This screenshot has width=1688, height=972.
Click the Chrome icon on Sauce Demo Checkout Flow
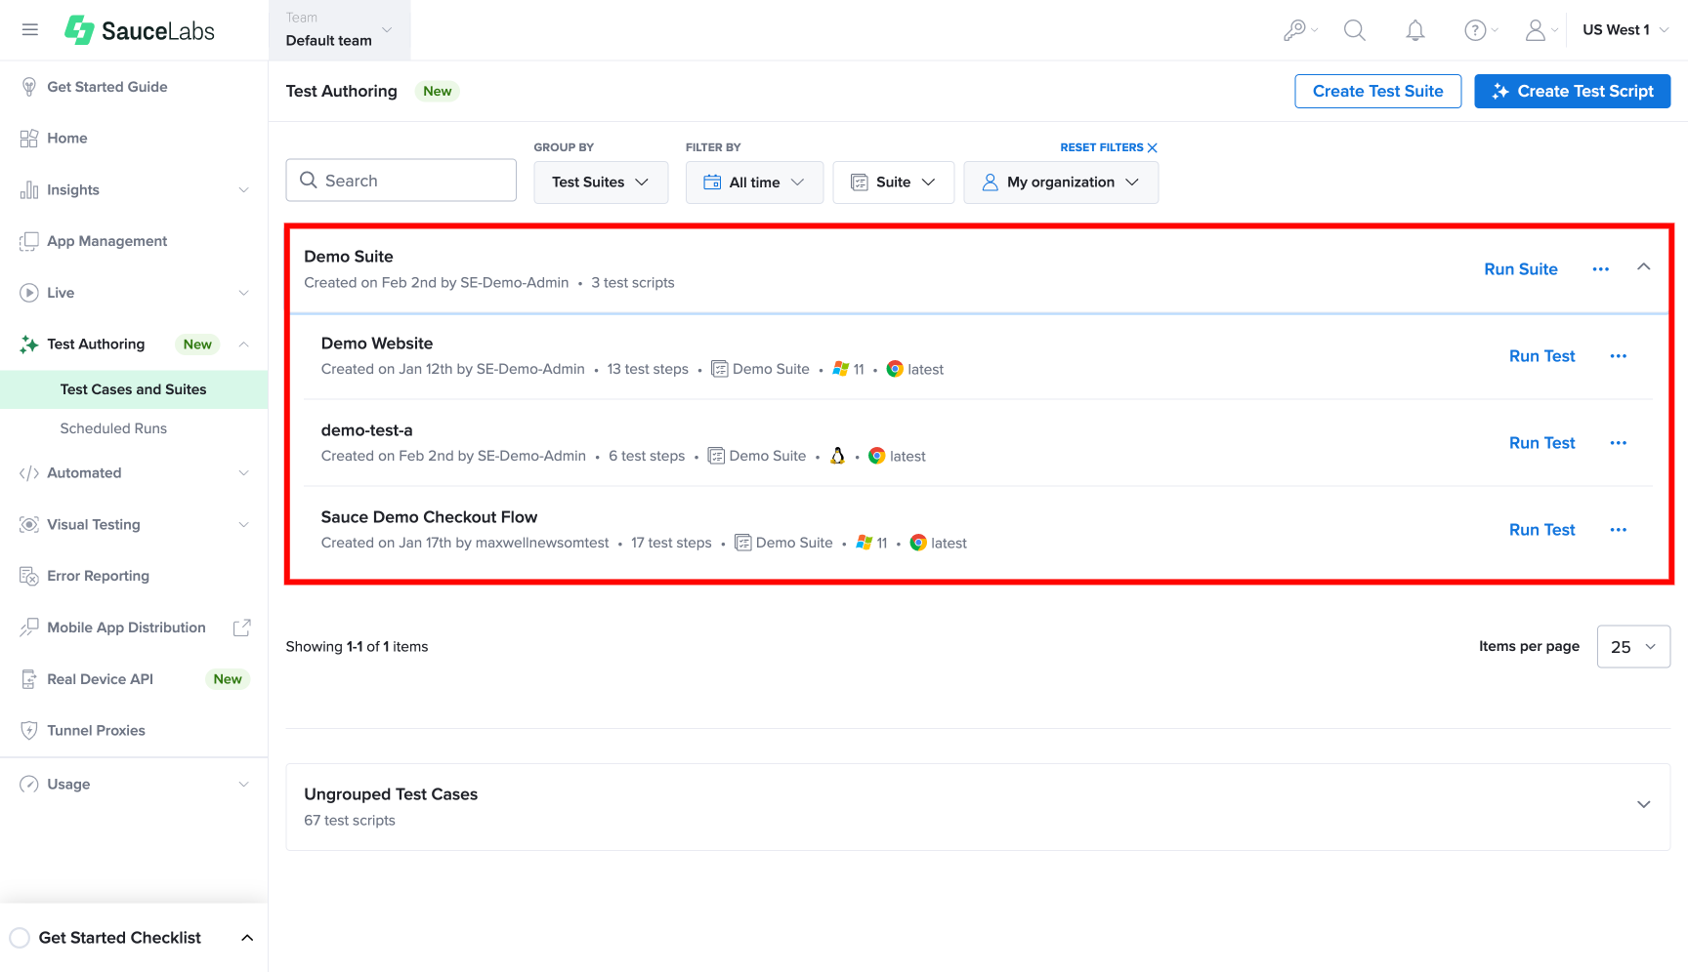918,543
